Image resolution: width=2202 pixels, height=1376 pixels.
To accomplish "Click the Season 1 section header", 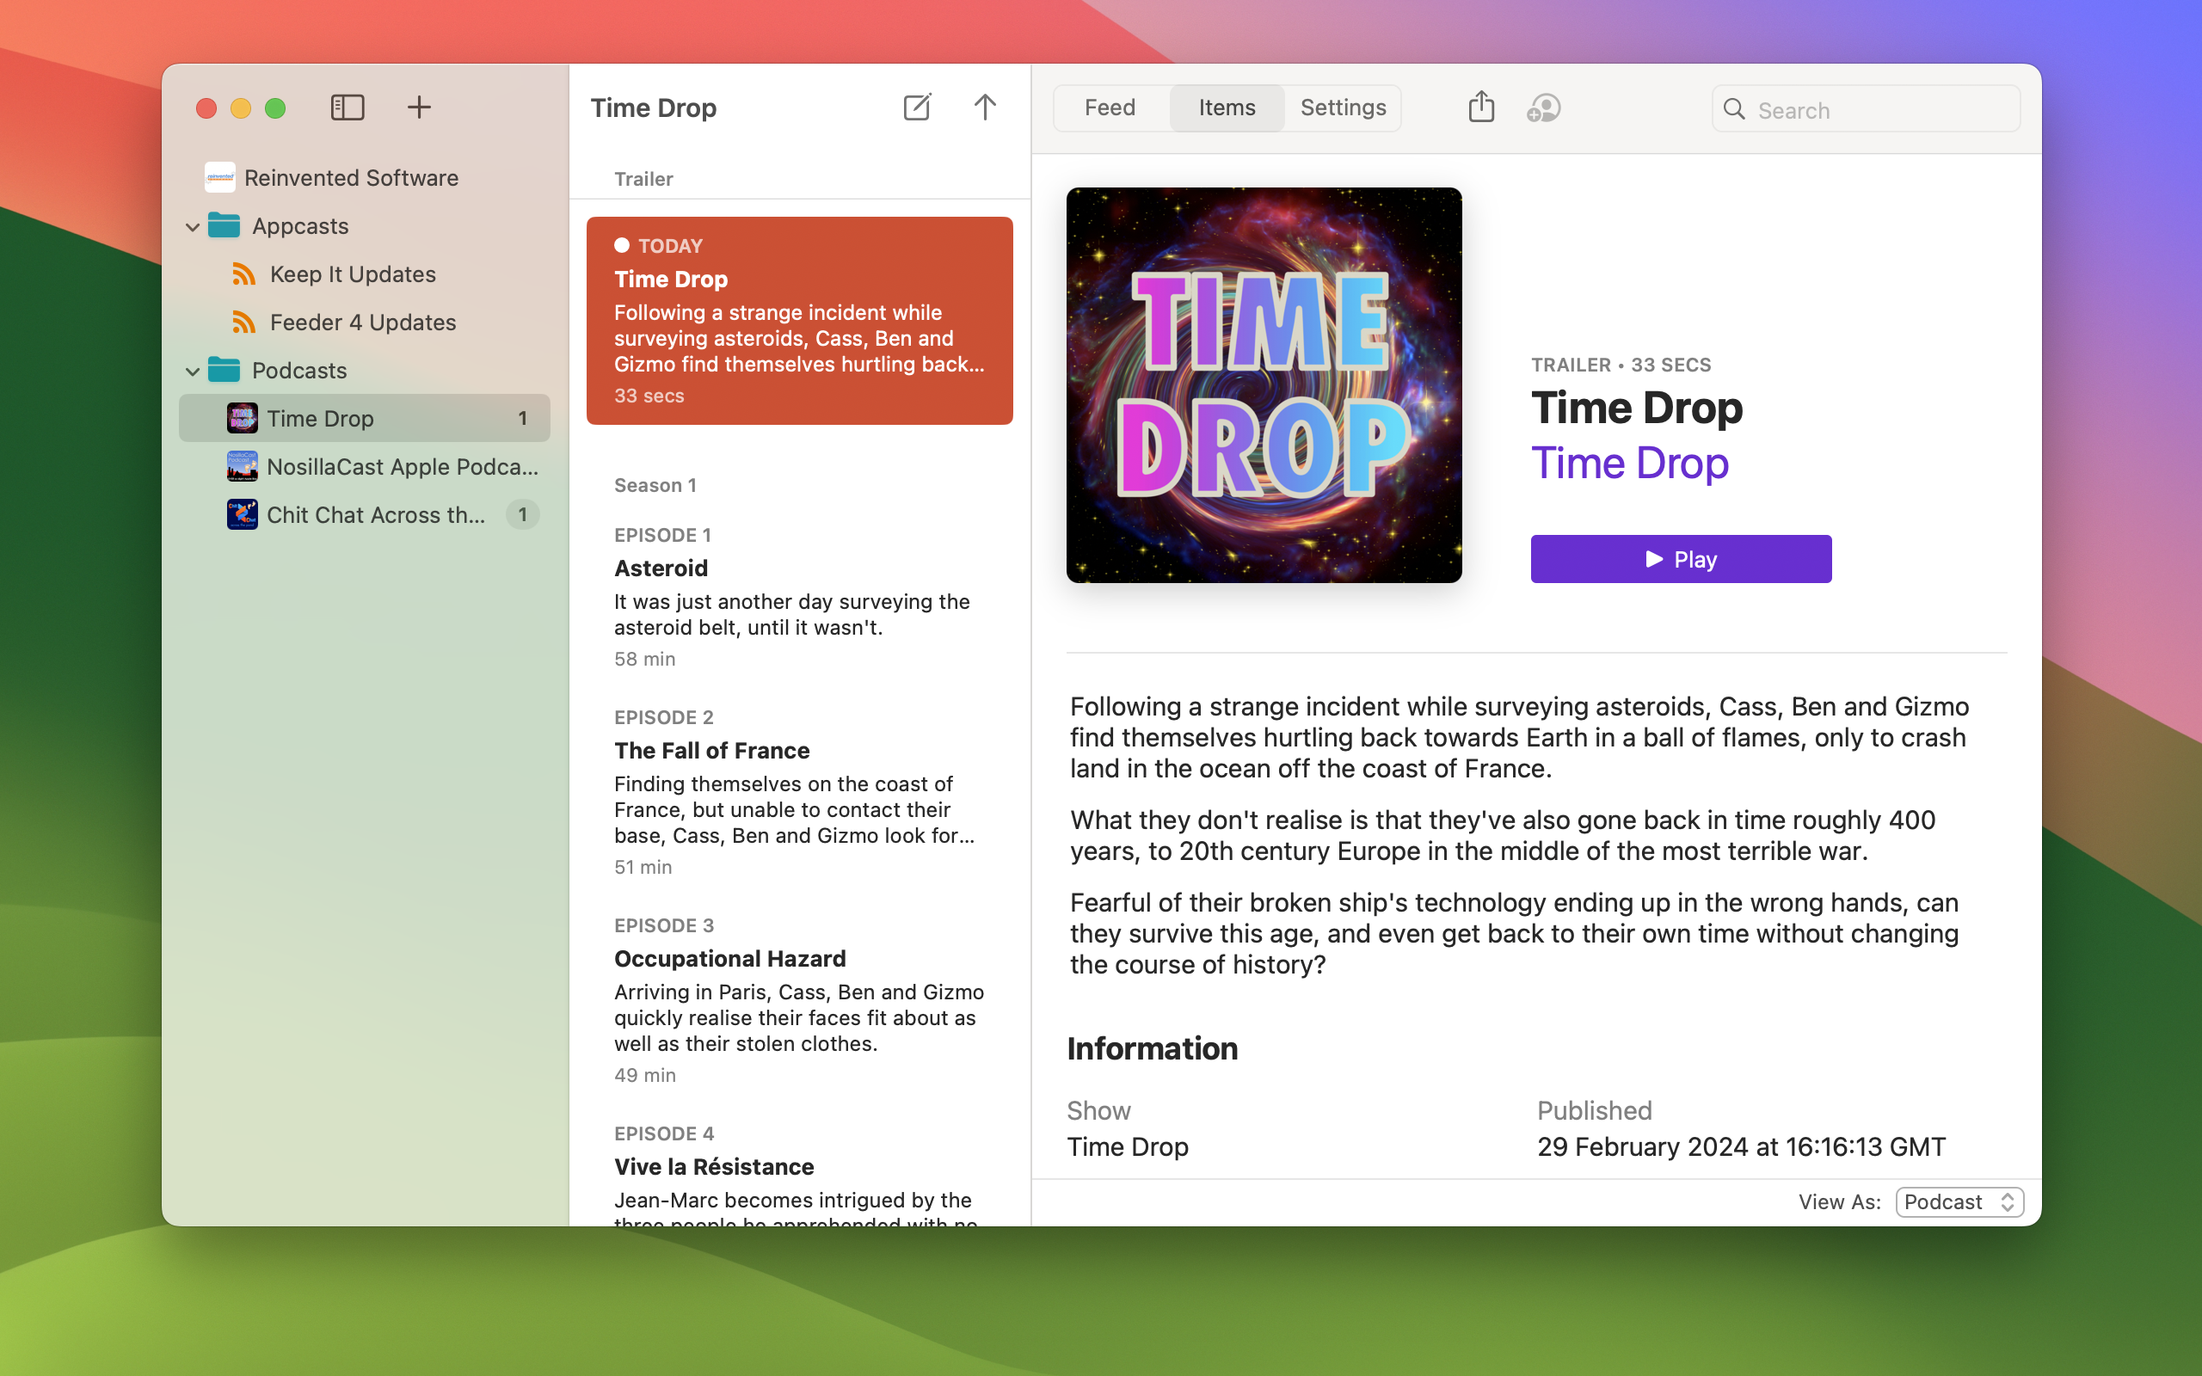I will tap(655, 485).
